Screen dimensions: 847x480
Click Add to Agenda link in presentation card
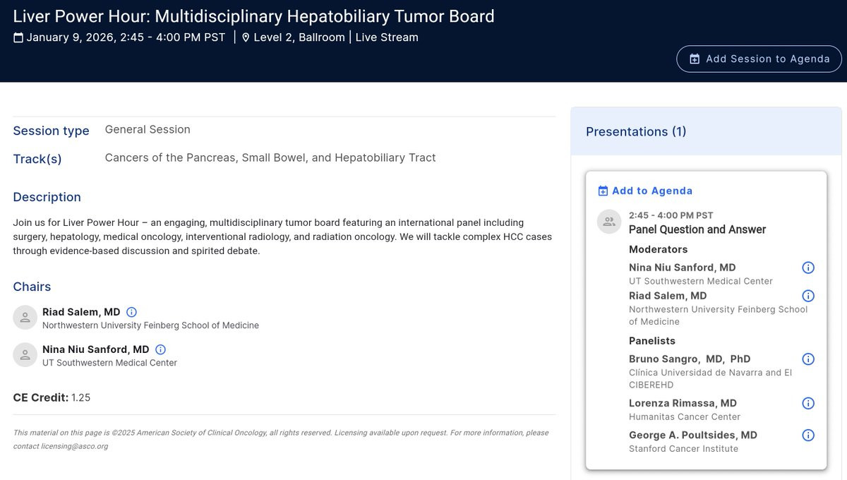[645, 191]
